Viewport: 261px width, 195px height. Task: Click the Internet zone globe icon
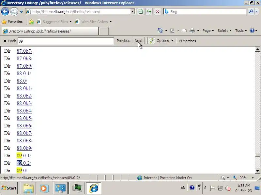point(140,178)
